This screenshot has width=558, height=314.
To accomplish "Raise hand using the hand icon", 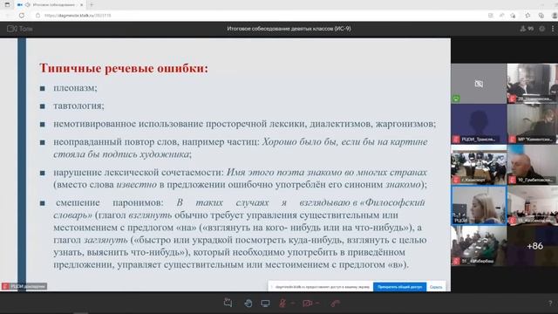I will (248, 303).
